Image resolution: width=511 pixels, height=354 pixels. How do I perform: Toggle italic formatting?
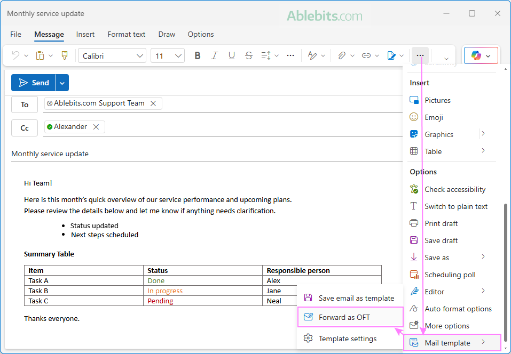[214, 55]
